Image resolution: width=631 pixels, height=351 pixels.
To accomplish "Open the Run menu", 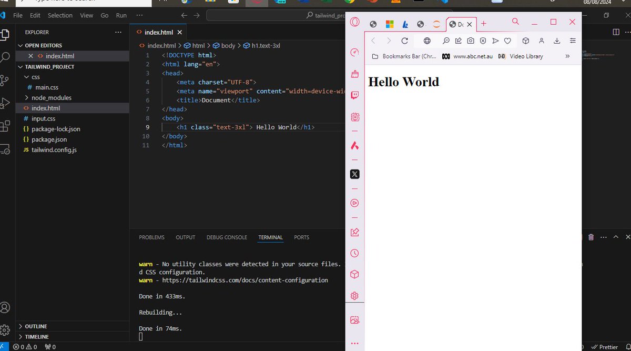I will 121,15.
